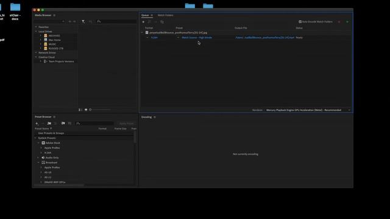Select Network Drives in Media Browser
The height and width of the screenshot is (219, 390).
click(x=48, y=53)
